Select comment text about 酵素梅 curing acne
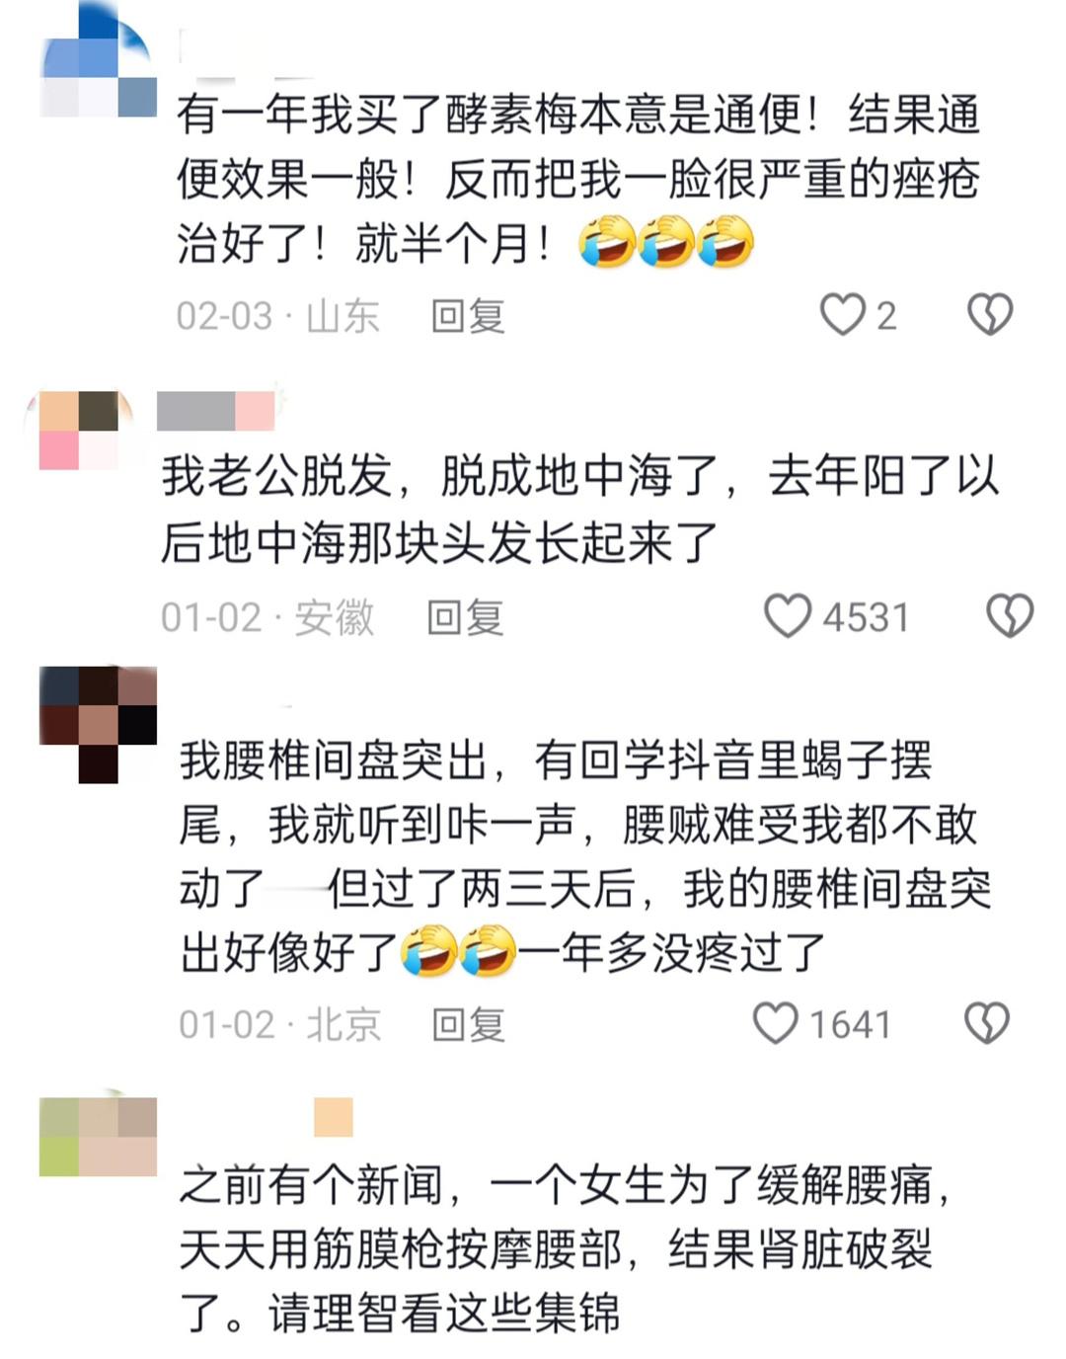Screen dimensions: 1066x1359 [x=578, y=179]
